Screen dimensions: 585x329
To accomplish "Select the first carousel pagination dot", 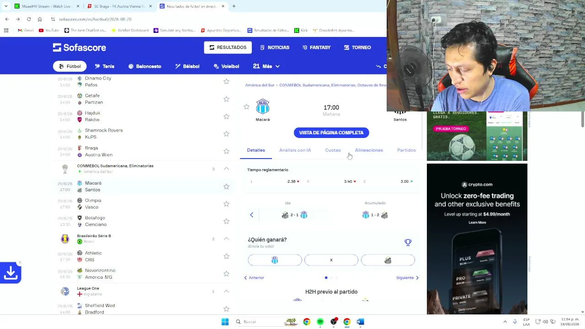I will (x=326, y=278).
